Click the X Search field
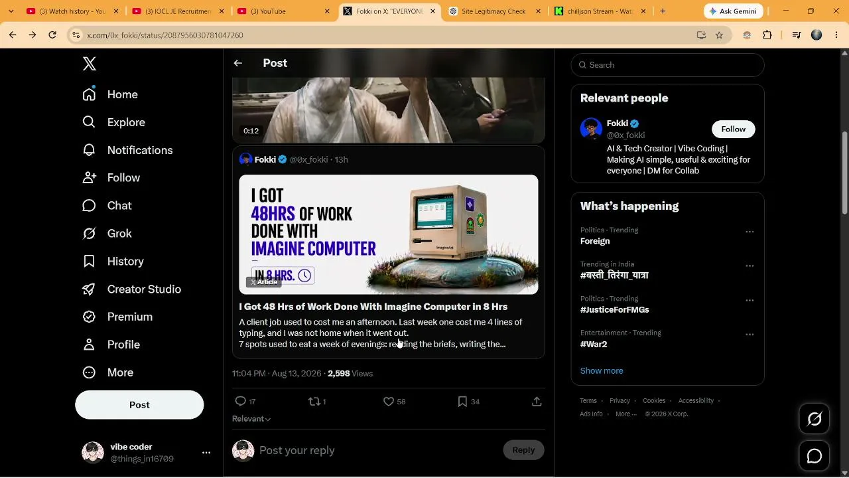The height and width of the screenshot is (478, 849). pos(668,65)
